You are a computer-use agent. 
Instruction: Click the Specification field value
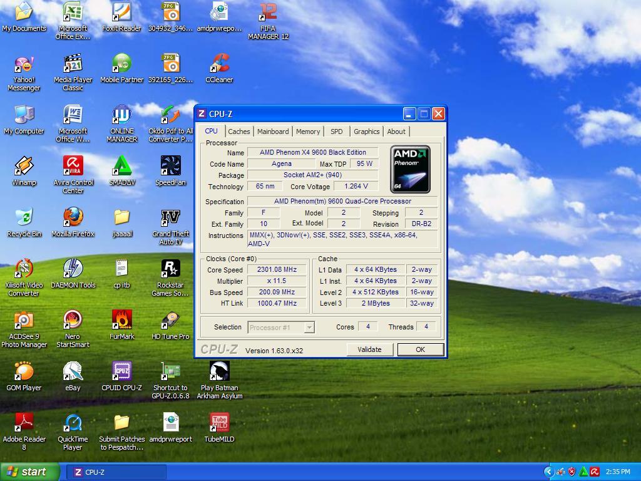(342, 201)
